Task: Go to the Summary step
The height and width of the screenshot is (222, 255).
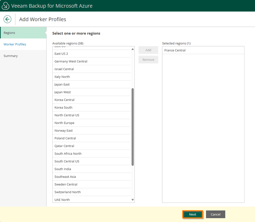Action: pos(11,56)
